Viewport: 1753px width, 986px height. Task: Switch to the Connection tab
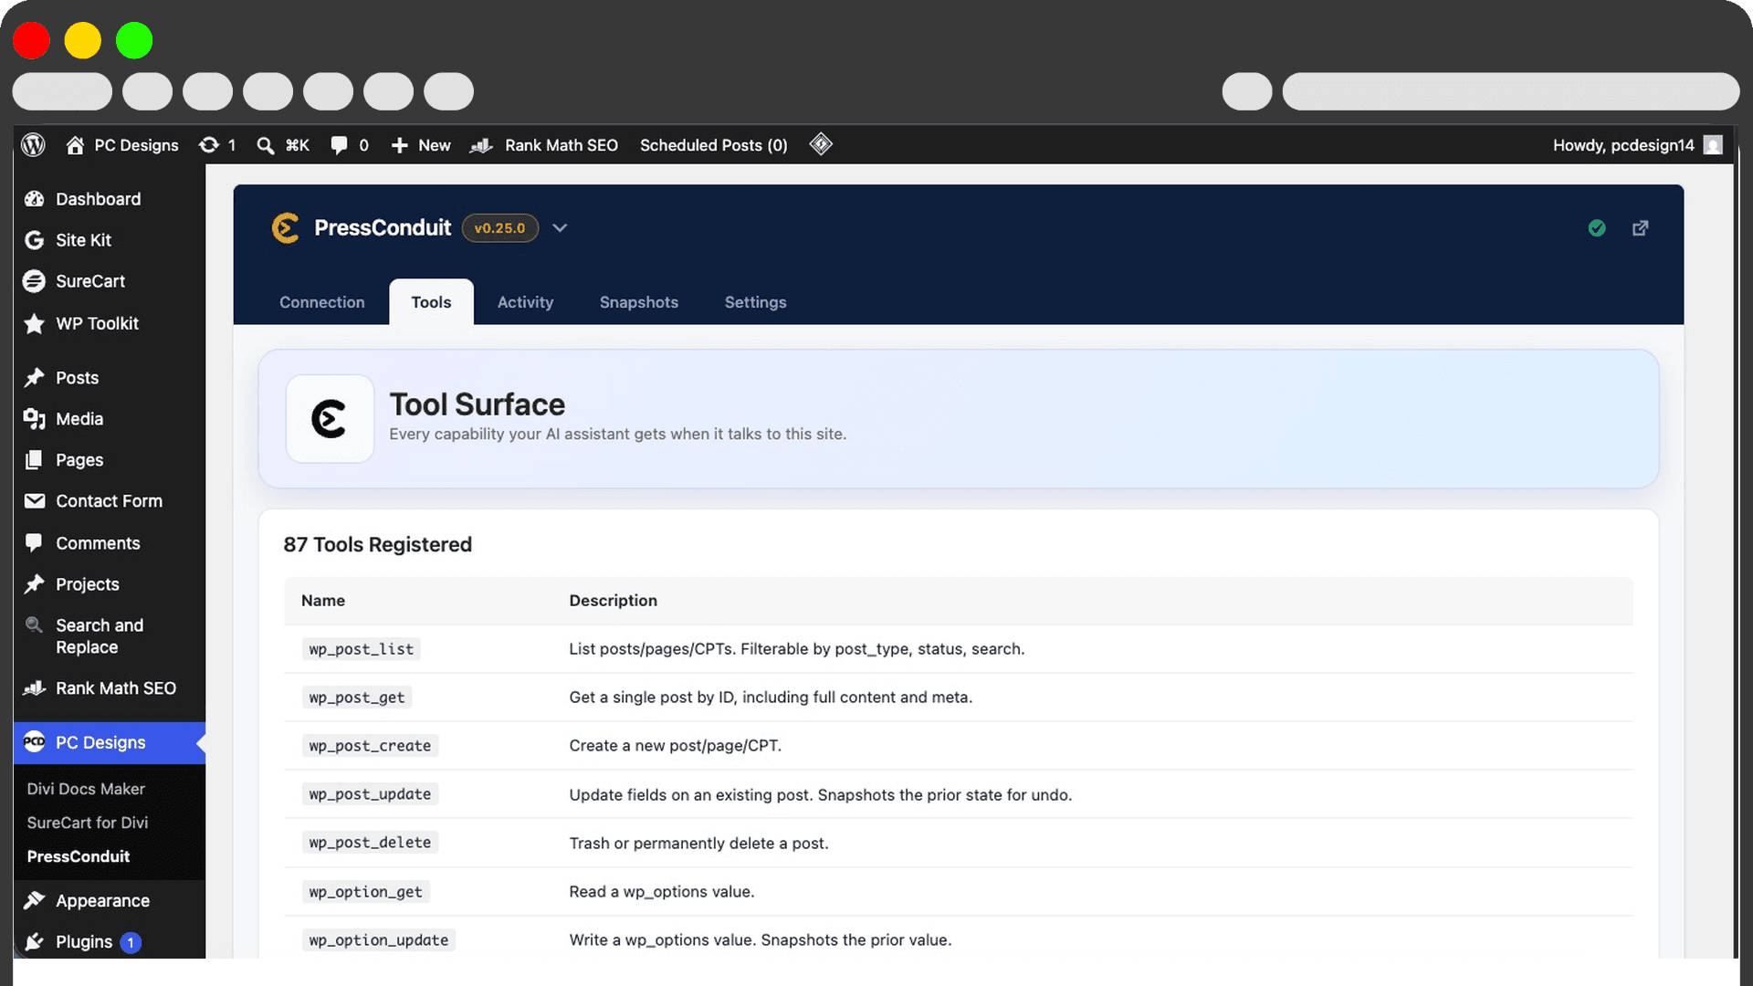[x=322, y=302]
